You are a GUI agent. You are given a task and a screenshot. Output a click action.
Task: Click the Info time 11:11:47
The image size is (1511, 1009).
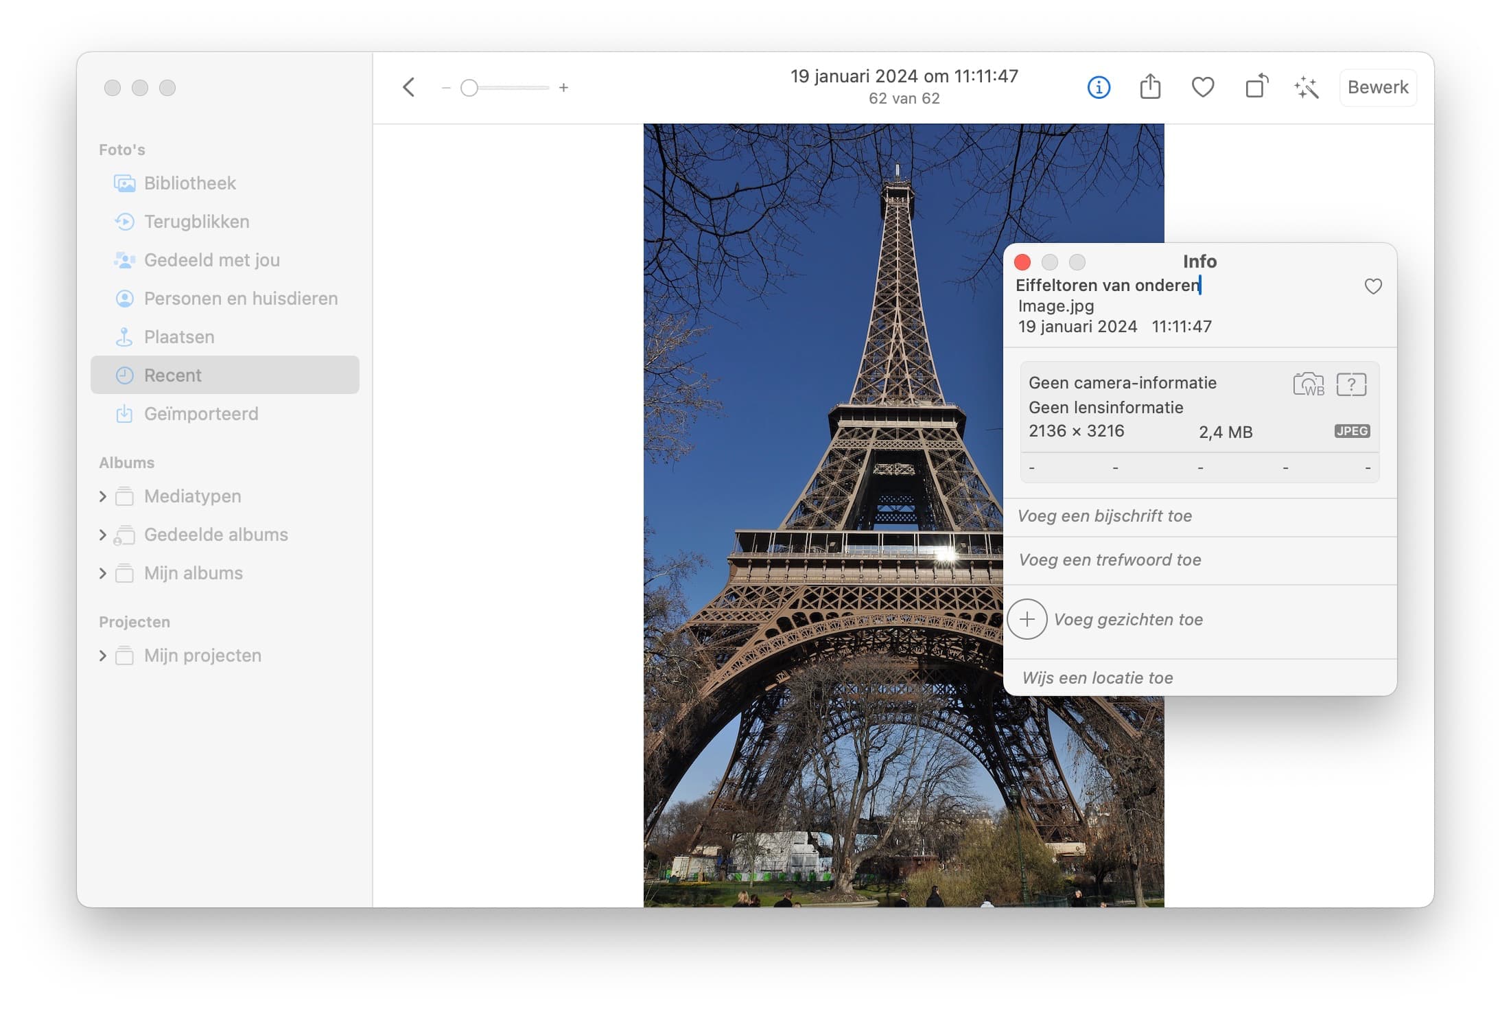click(x=1182, y=327)
